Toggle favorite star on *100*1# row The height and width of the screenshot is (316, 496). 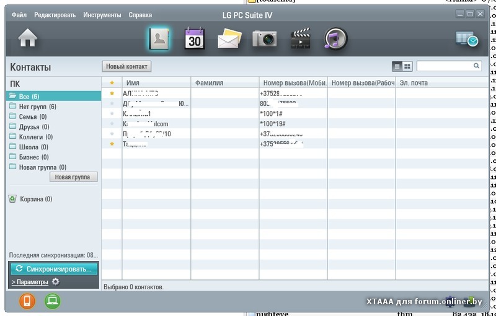point(112,113)
